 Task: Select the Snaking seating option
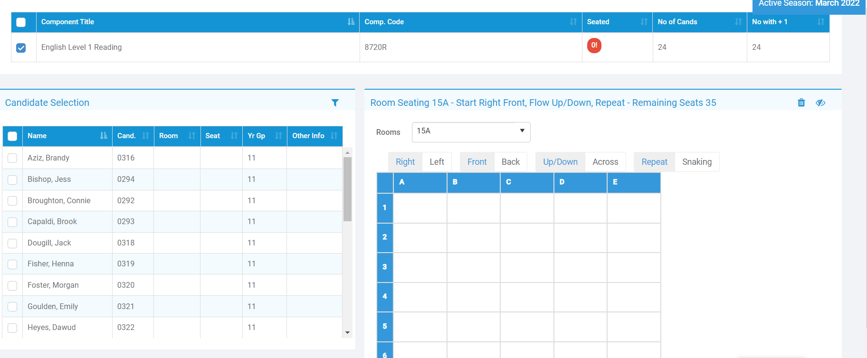(x=696, y=162)
